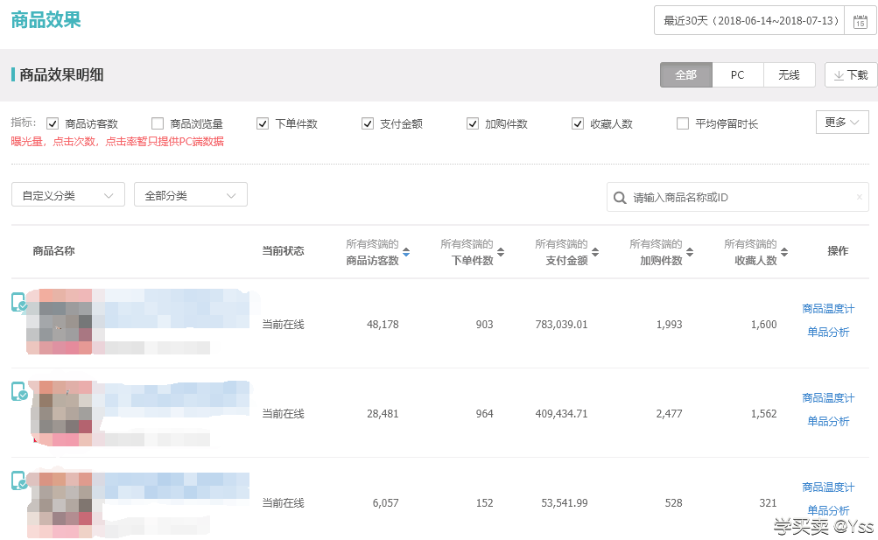Click the 964 order count value
Viewport: 878px width, 540px height.
tap(484, 414)
